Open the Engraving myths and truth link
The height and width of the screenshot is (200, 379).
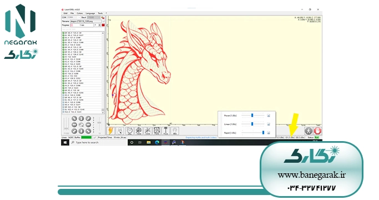tap(201, 137)
